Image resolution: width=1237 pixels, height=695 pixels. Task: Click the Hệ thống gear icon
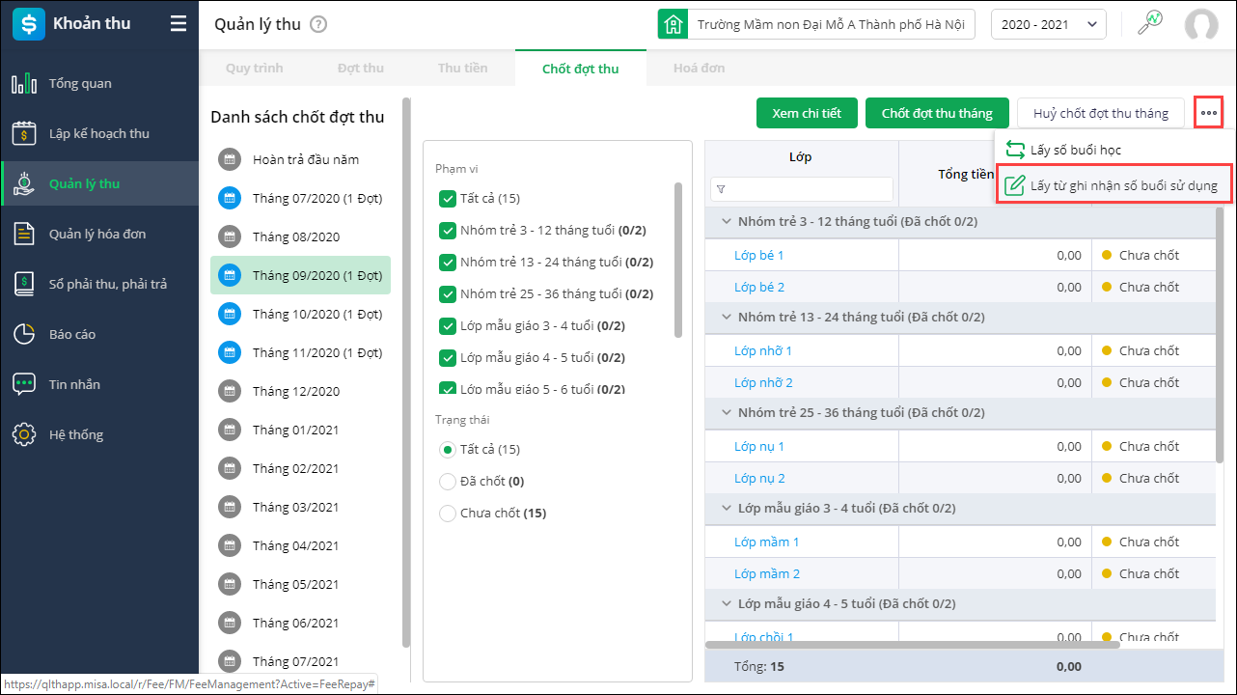(x=24, y=435)
